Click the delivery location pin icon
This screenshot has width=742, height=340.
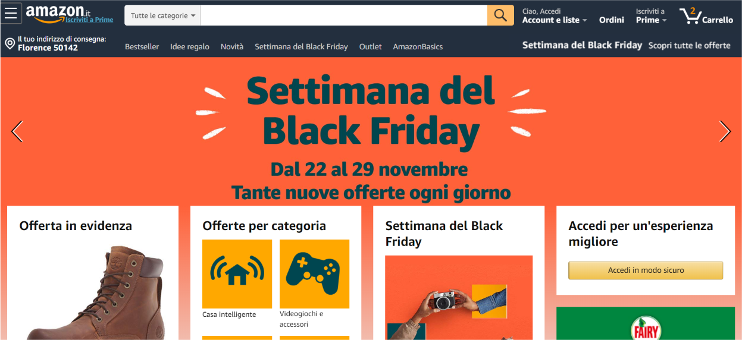coord(10,43)
